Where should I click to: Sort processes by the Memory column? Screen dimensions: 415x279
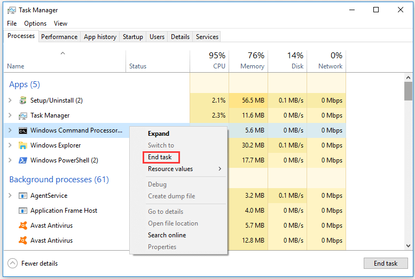[248, 61]
